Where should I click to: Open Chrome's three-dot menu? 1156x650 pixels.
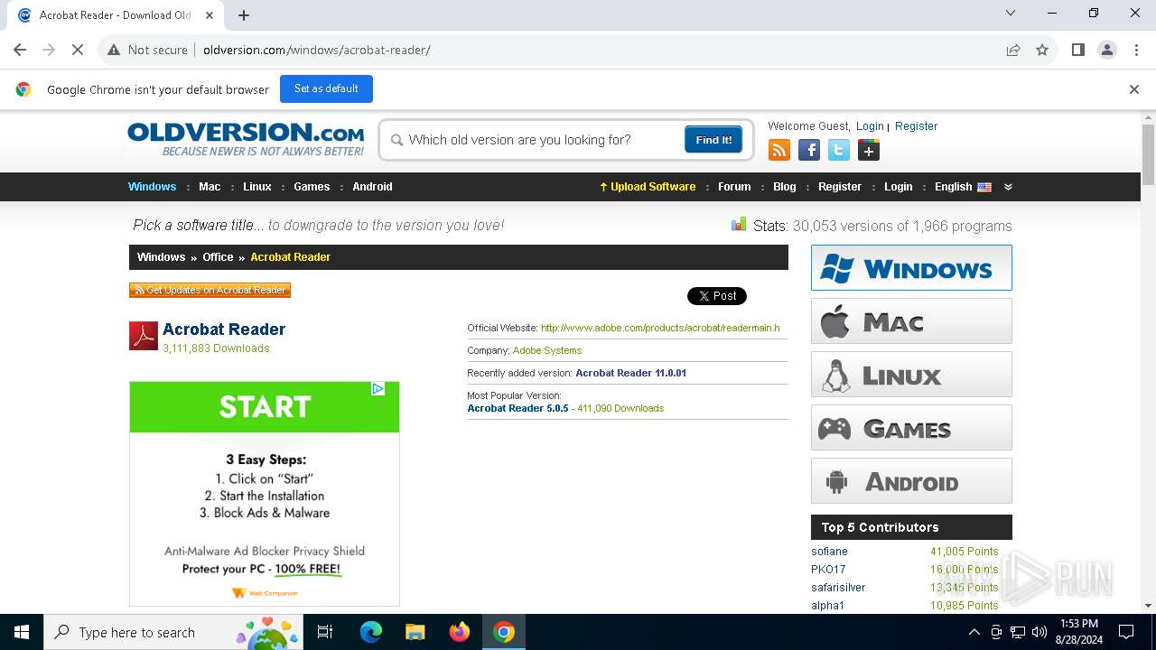click(x=1136, y=50)
